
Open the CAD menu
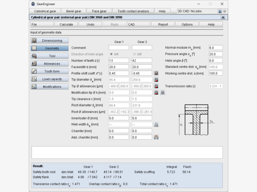point(138,24)
